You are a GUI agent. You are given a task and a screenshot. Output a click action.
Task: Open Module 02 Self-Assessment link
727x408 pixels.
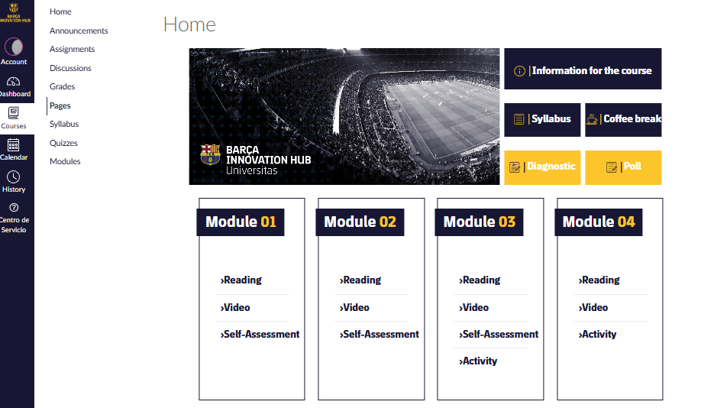[379, 335]
